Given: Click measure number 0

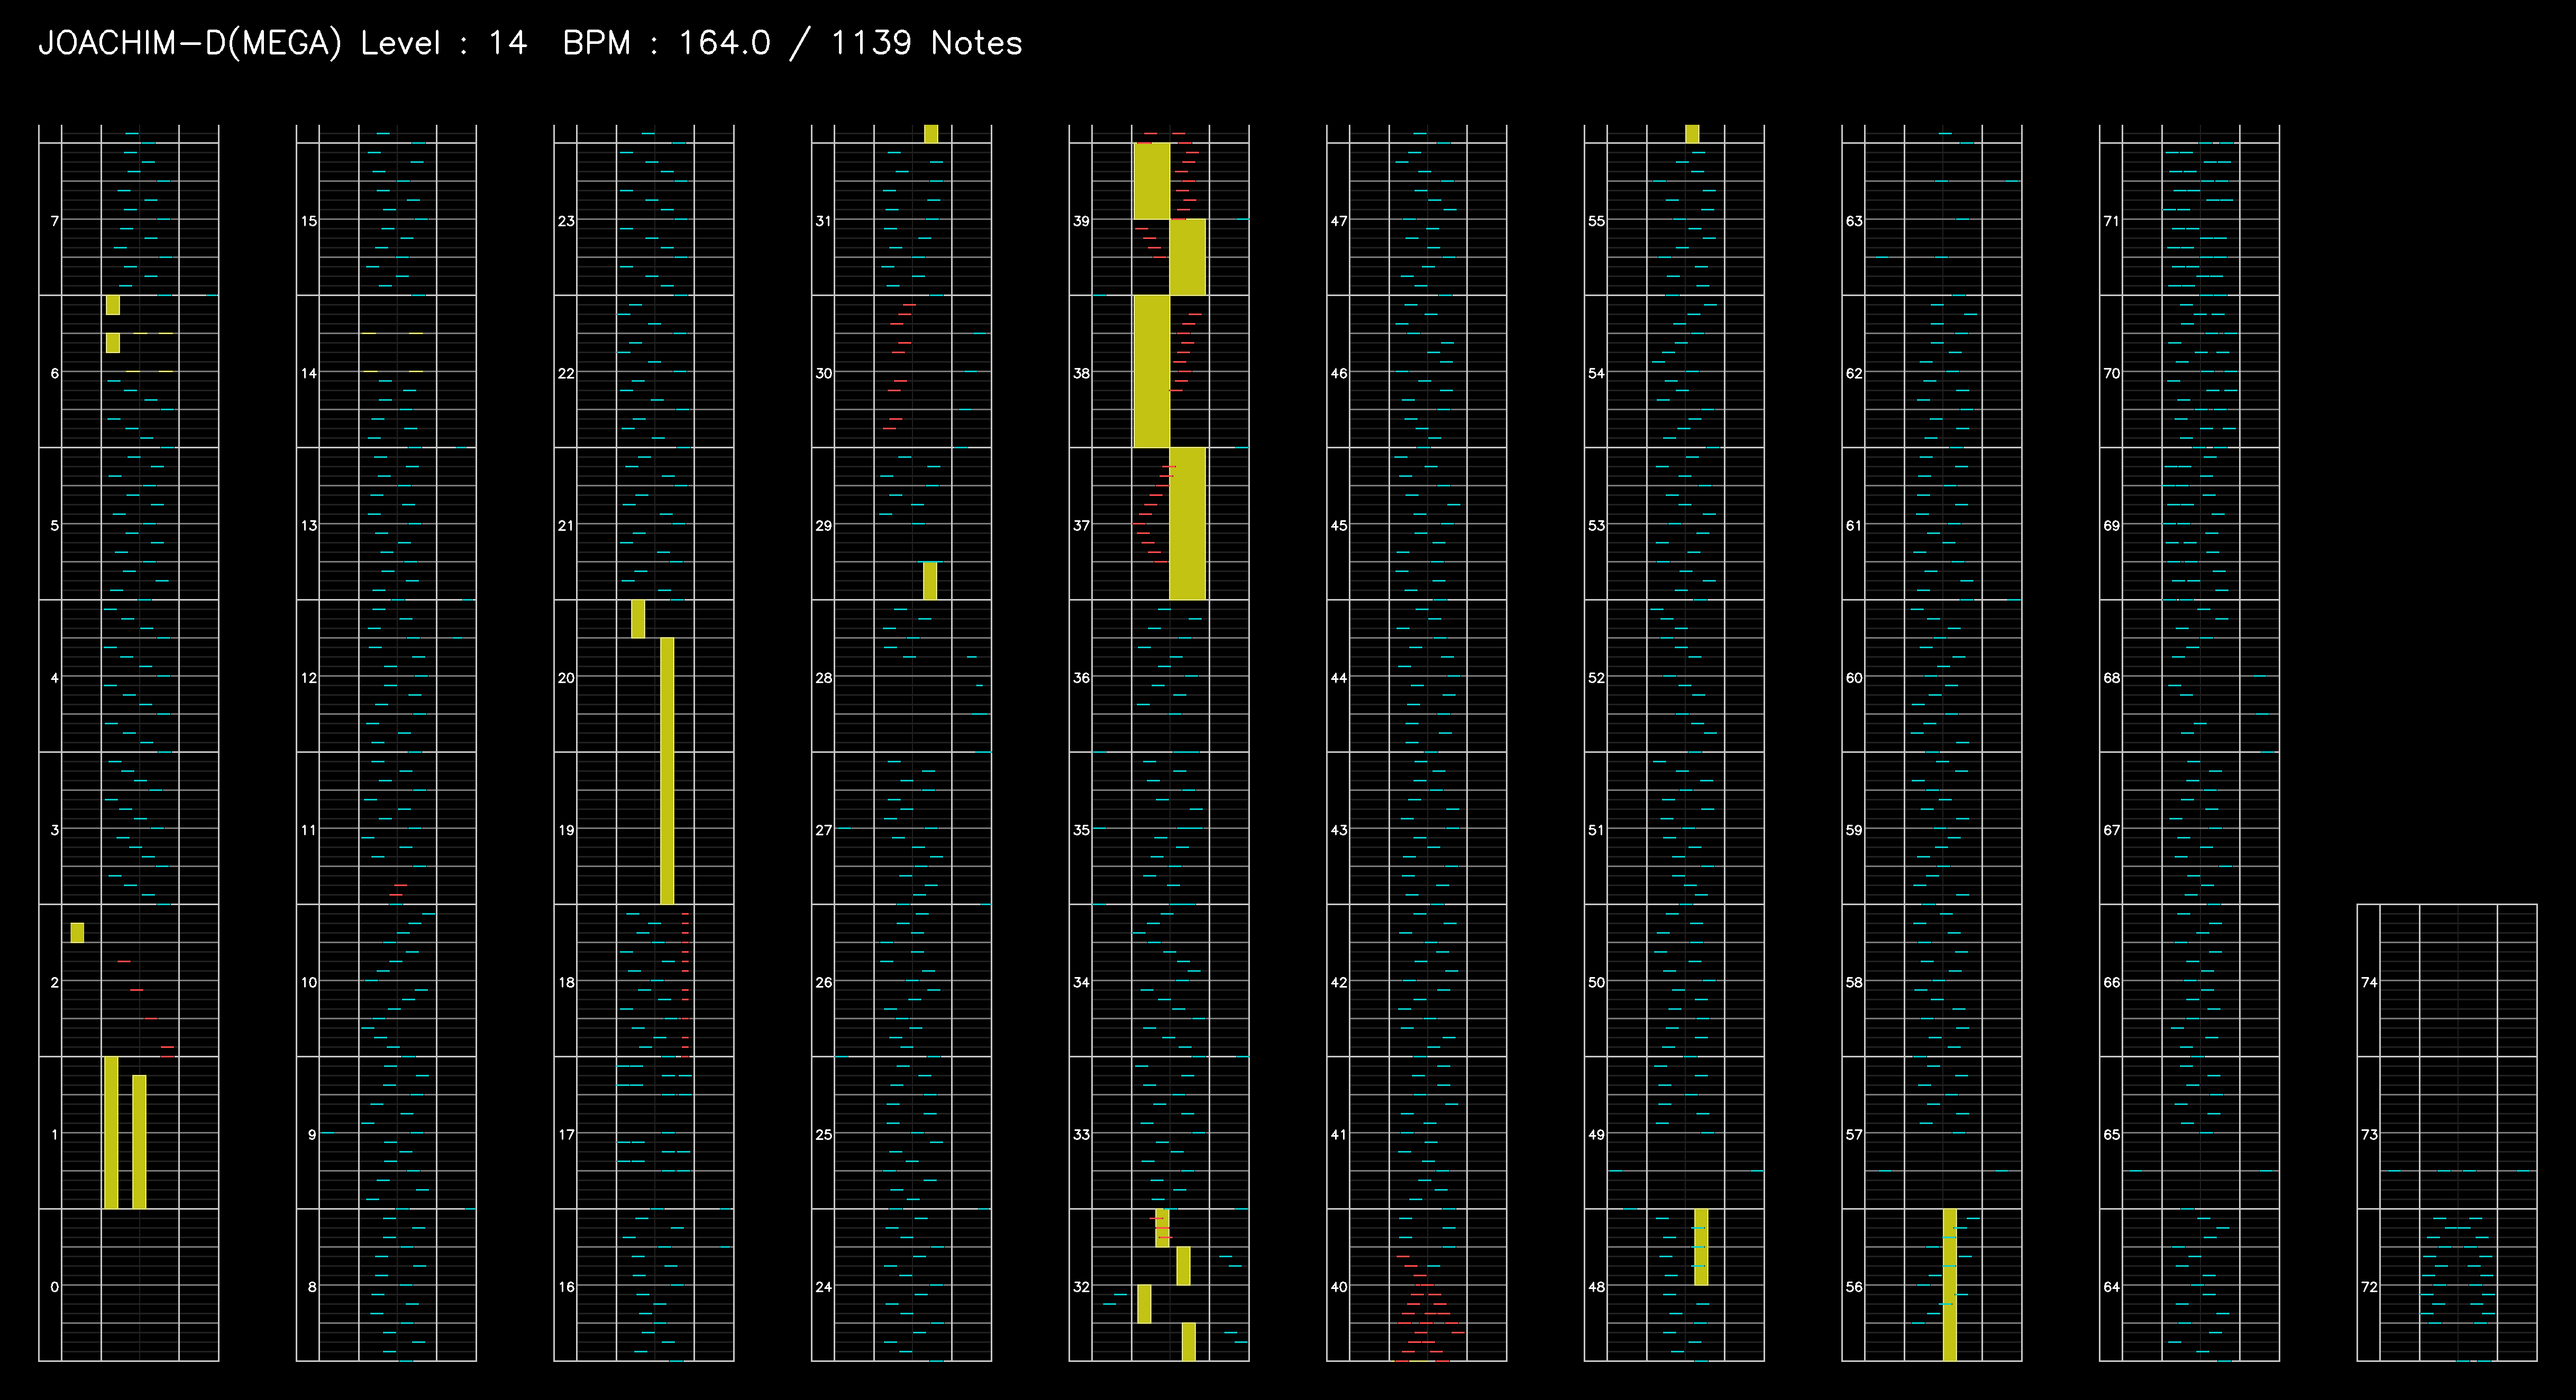Looking at the screenshot, I should [x=54, y=1286].
